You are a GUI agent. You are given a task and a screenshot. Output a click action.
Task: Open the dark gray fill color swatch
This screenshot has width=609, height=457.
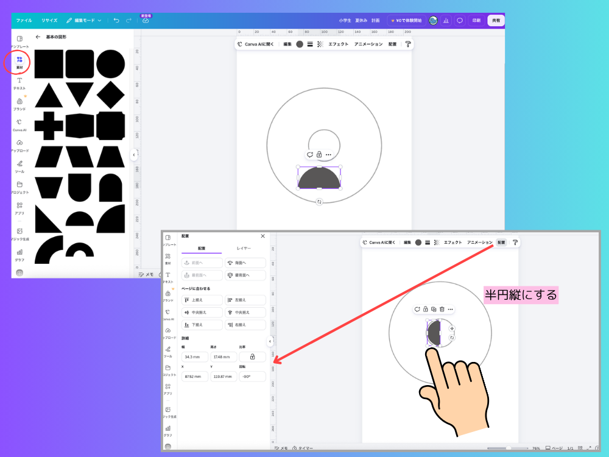click(x=300, y=44)
